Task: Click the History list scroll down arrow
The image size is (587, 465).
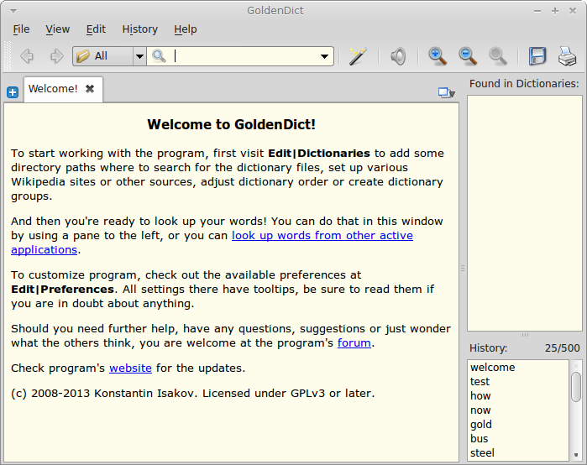Action: pyautogui.click(x=576, y=455)
